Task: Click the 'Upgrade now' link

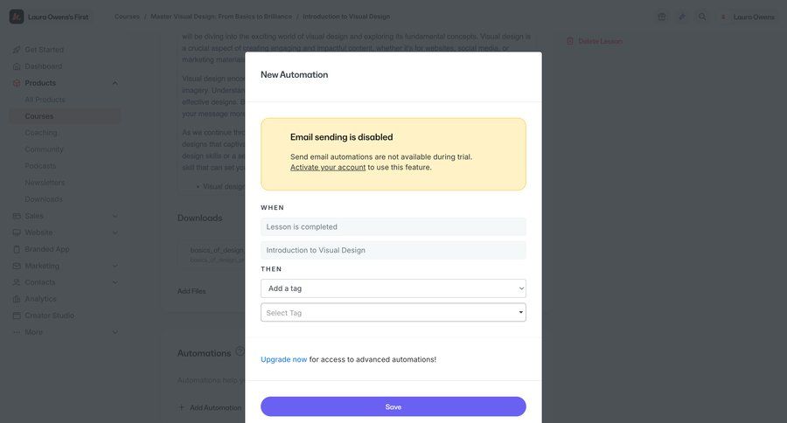Action: 283,359
